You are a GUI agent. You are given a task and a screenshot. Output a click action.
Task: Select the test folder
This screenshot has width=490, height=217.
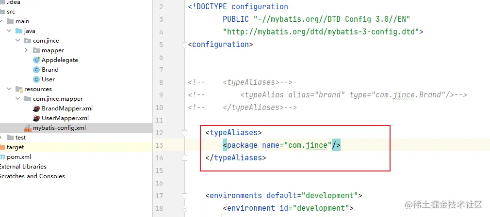(x=21, y=138)
